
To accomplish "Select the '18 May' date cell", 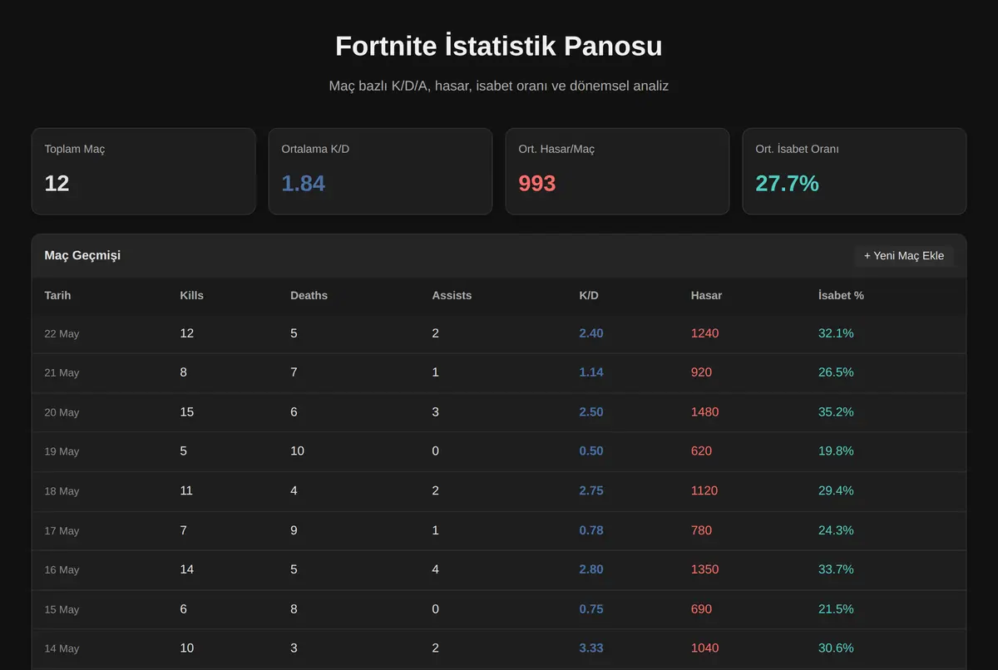I will tap(62, 491).
